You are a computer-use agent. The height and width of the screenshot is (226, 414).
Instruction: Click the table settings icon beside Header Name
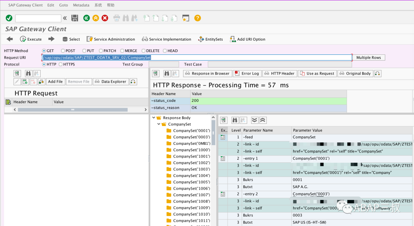click(x=8, y=102)
